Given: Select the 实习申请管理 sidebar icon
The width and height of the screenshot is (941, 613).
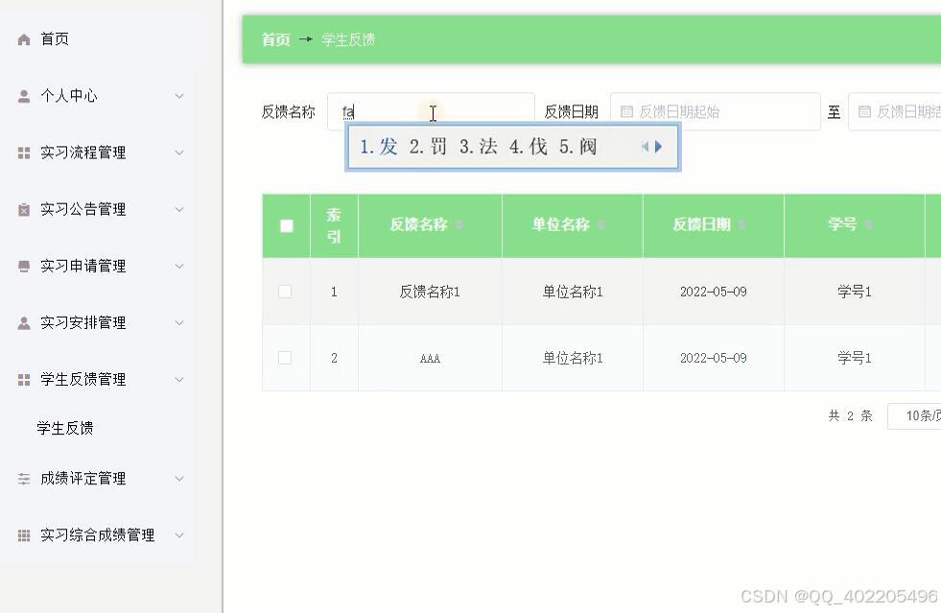Looking at the screenshot, I should point(23,266).
